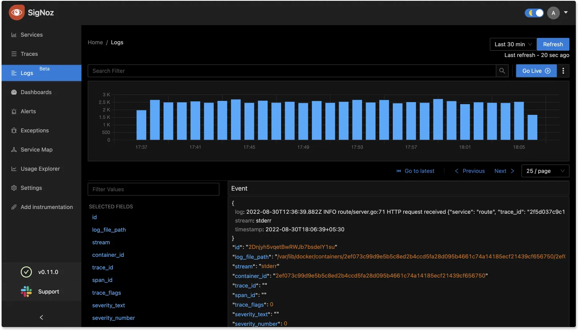This screenshot has width=579, height=331.
Task: Focus the Search Filter input
Action: point(291,71)
